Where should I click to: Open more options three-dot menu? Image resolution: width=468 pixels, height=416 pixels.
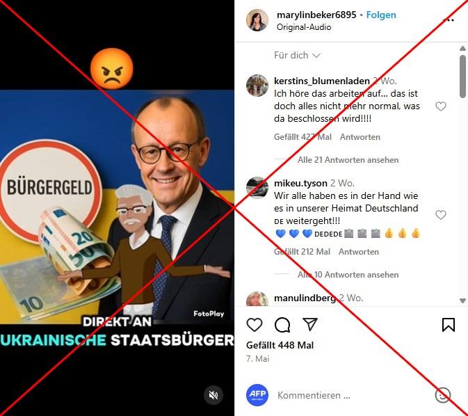pyautogui.click(x=449, y=20)
